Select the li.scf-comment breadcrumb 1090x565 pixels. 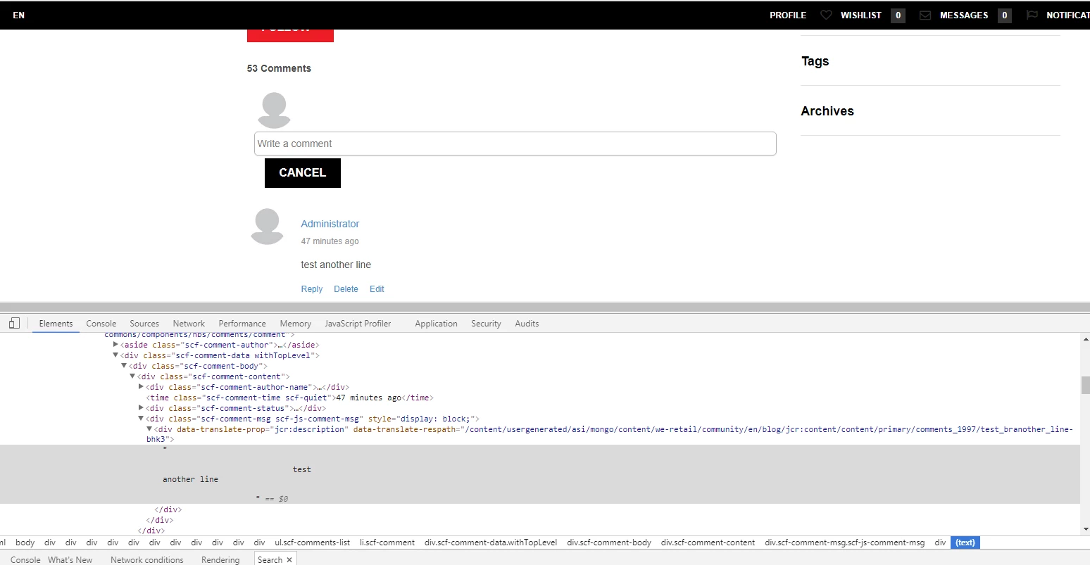[387, 542]
